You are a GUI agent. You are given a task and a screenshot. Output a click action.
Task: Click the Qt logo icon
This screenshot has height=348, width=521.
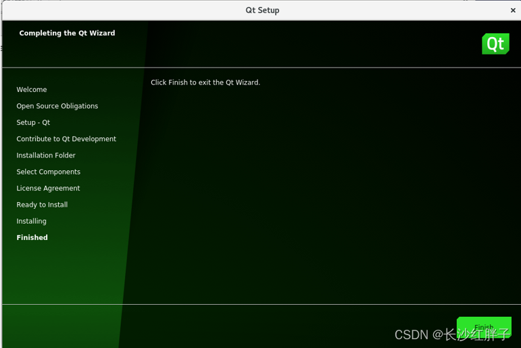(495, 43)
